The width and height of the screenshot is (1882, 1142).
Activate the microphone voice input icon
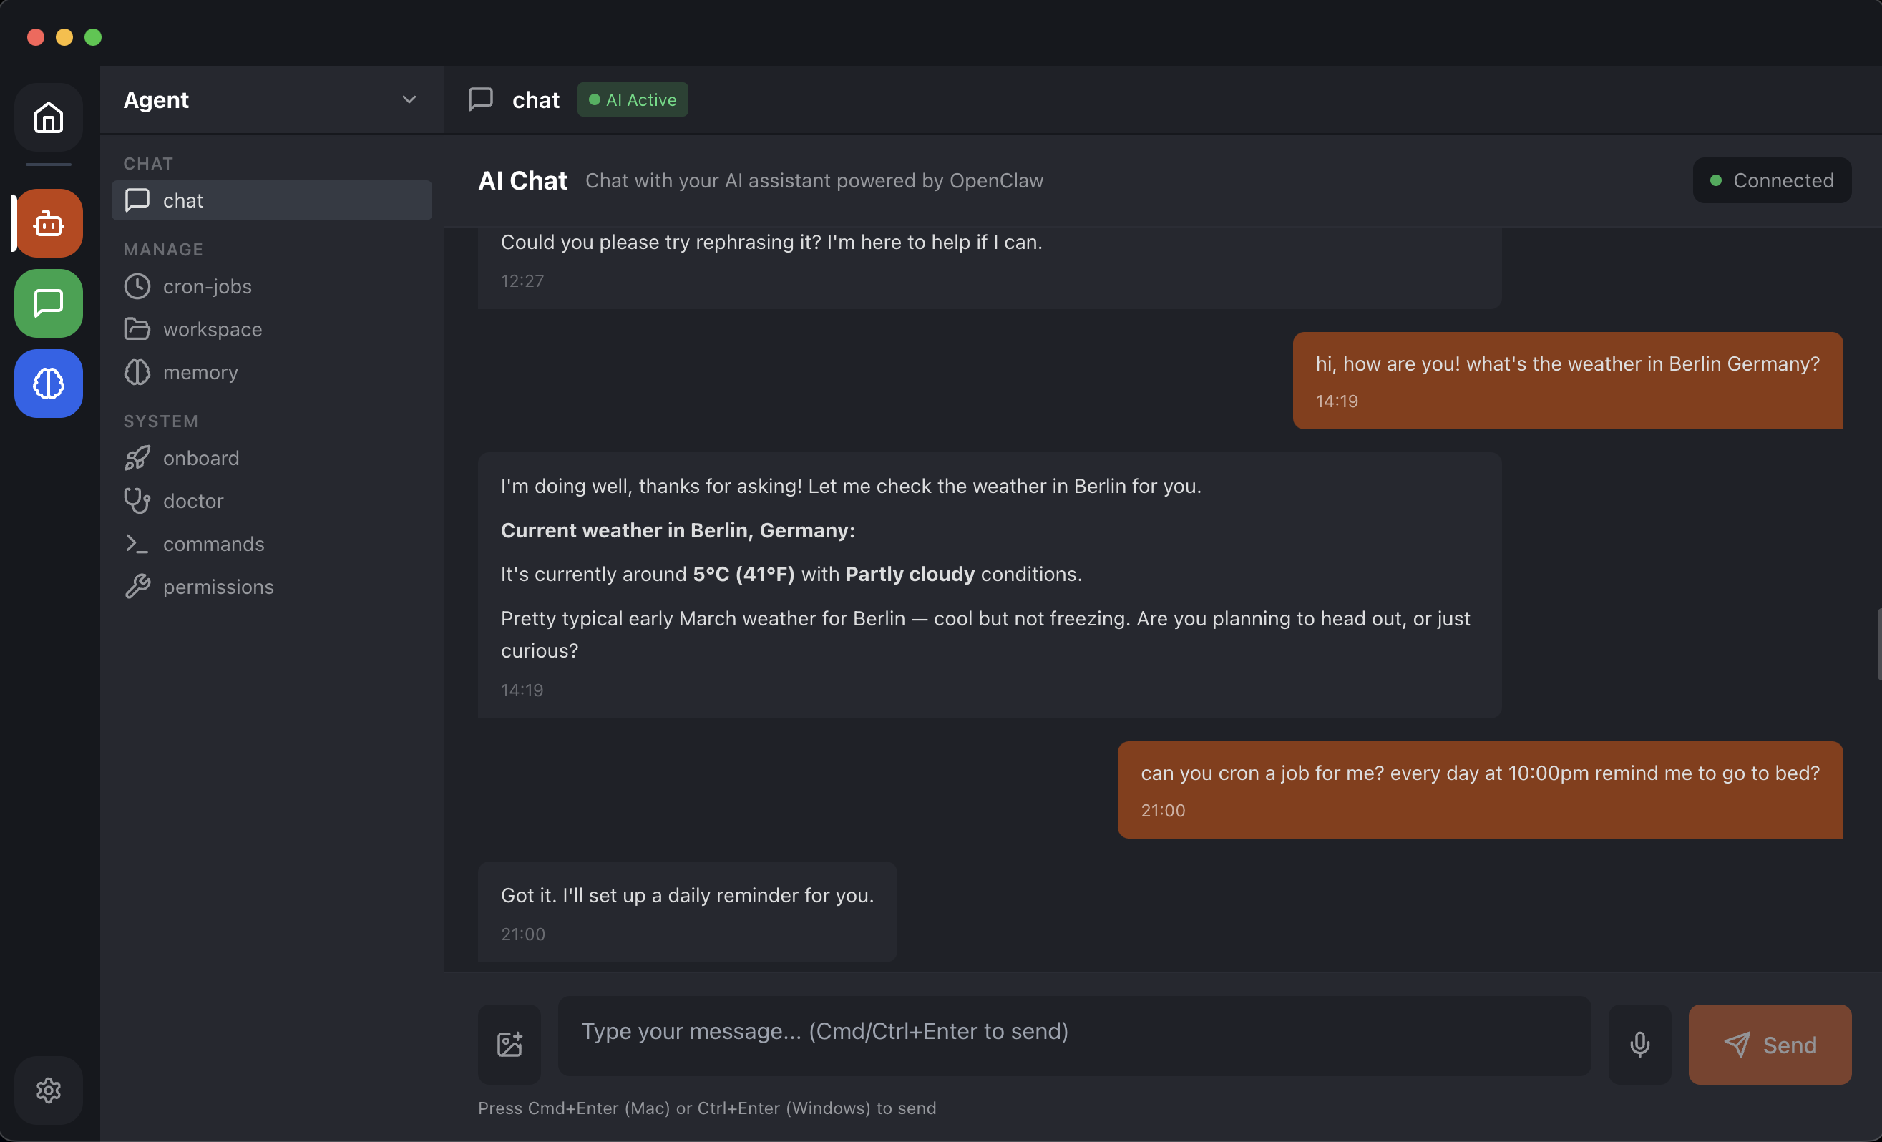(1639, 1044)
